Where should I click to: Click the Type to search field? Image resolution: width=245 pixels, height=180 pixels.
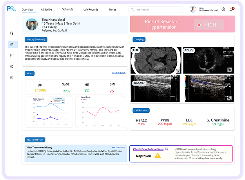(155, 9)
